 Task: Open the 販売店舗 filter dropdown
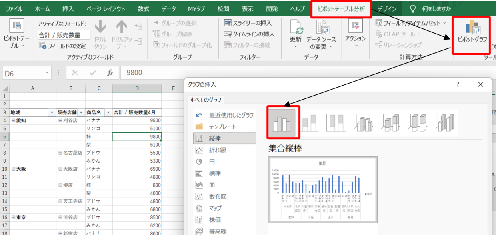81,113
